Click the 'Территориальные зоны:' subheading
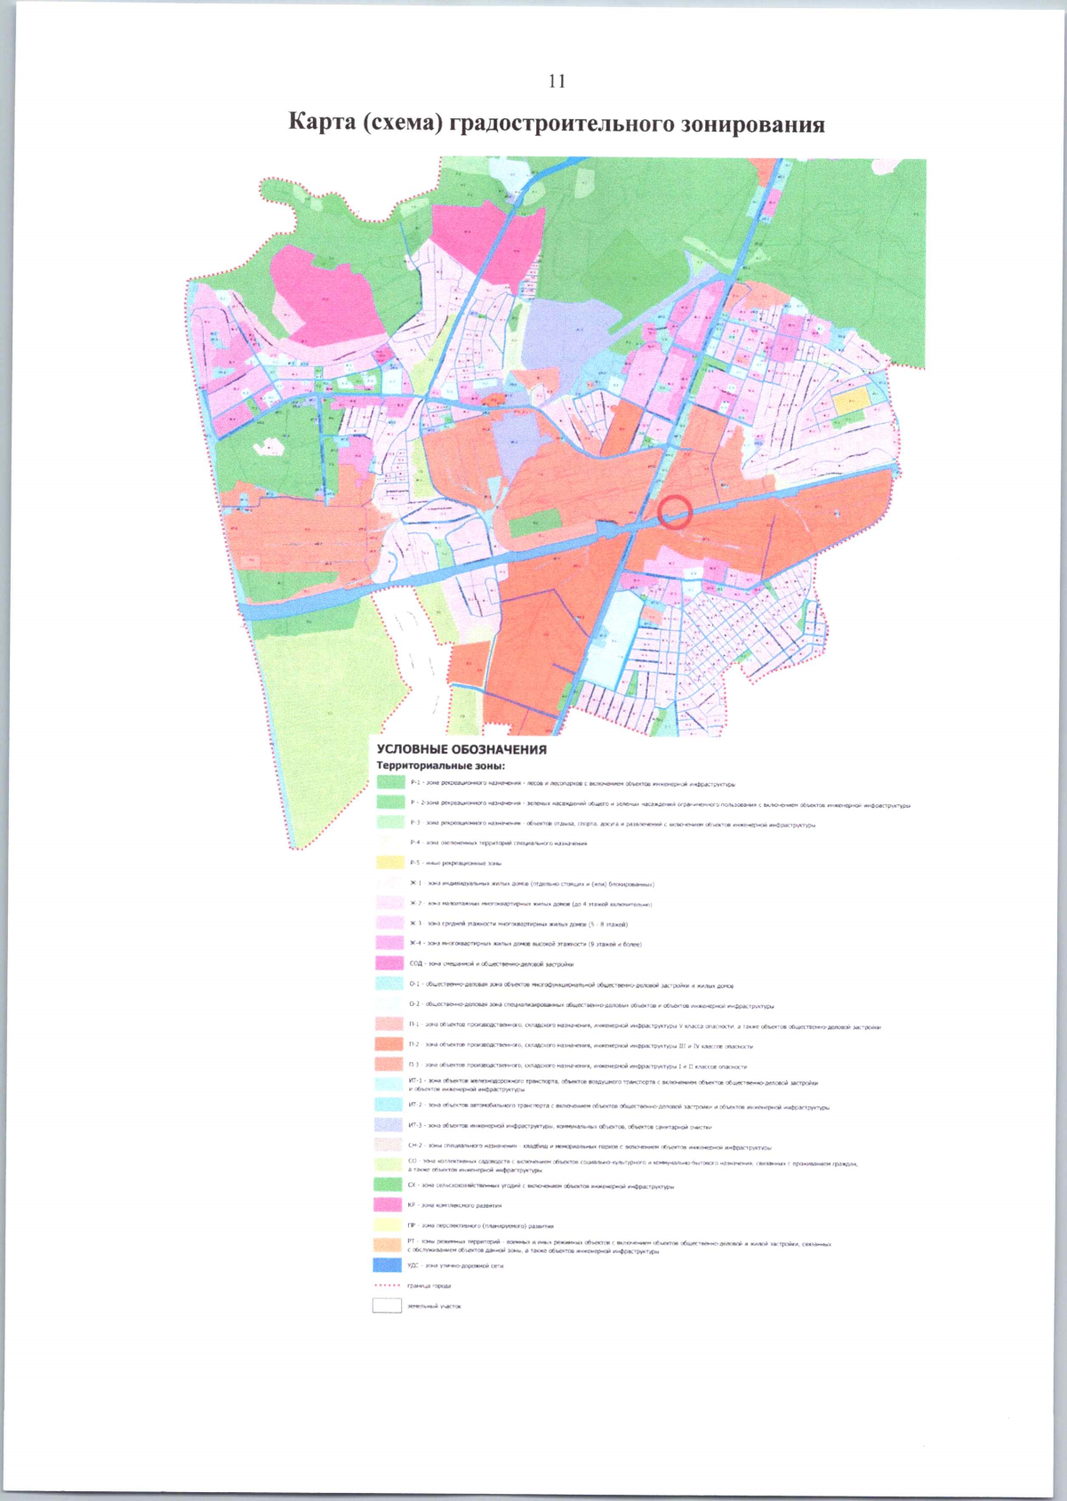The width and height of the screenshot is (1067, 1501). point(441,766)
